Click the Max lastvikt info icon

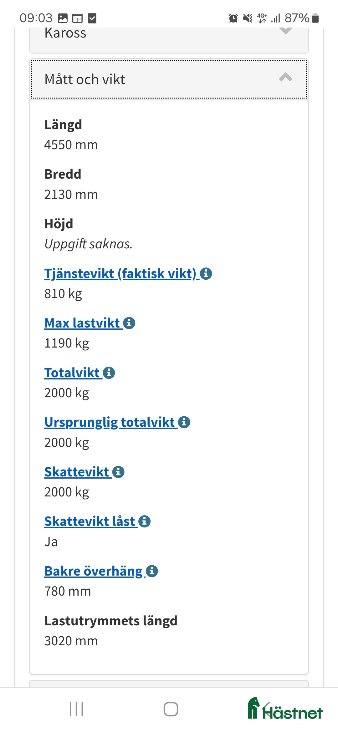coord(130,323)
